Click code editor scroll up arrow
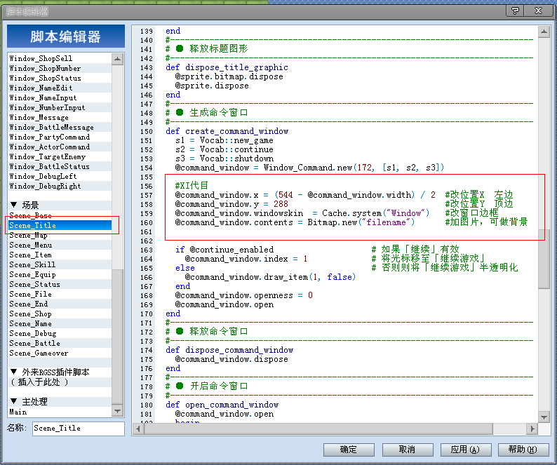557x465 pixels. click(544, 32)
